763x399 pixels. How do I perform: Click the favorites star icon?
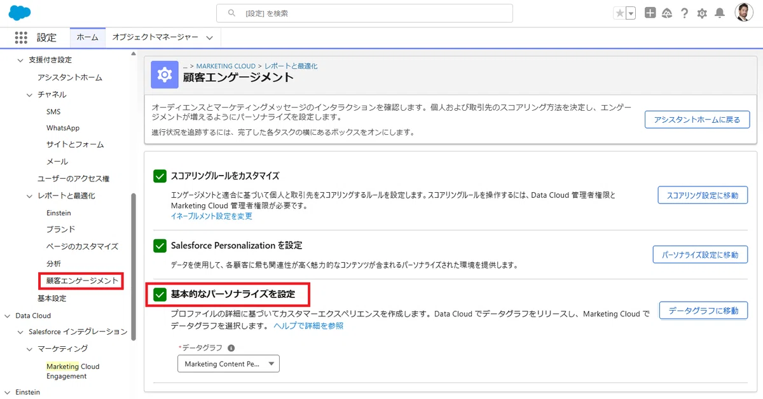[x=619, y=13]
